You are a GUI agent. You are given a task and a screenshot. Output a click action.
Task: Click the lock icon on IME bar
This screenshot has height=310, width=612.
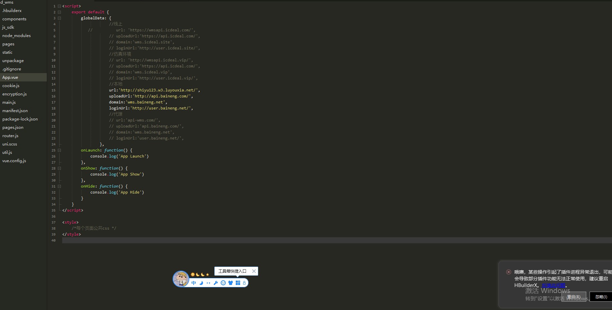(244, 283)
